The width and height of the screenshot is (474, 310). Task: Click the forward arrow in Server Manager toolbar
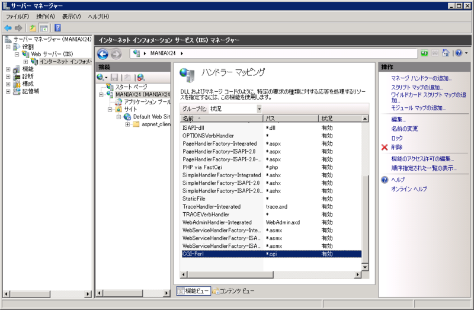(18, 28)
